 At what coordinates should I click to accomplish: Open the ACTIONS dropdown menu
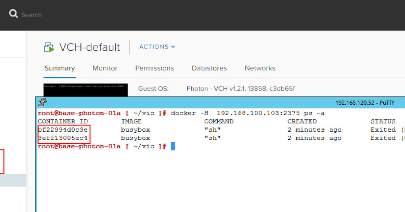click(x=157, y=47)
